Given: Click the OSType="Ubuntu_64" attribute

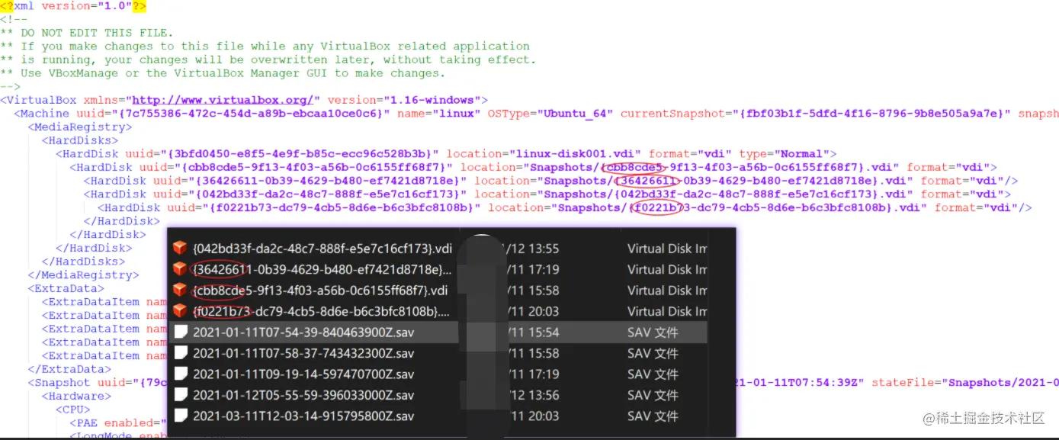Looking at the screenshot, I should click(550, 114).
